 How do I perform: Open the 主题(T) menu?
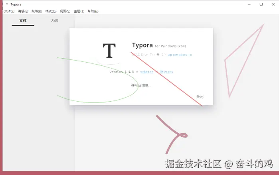(79, 12)
